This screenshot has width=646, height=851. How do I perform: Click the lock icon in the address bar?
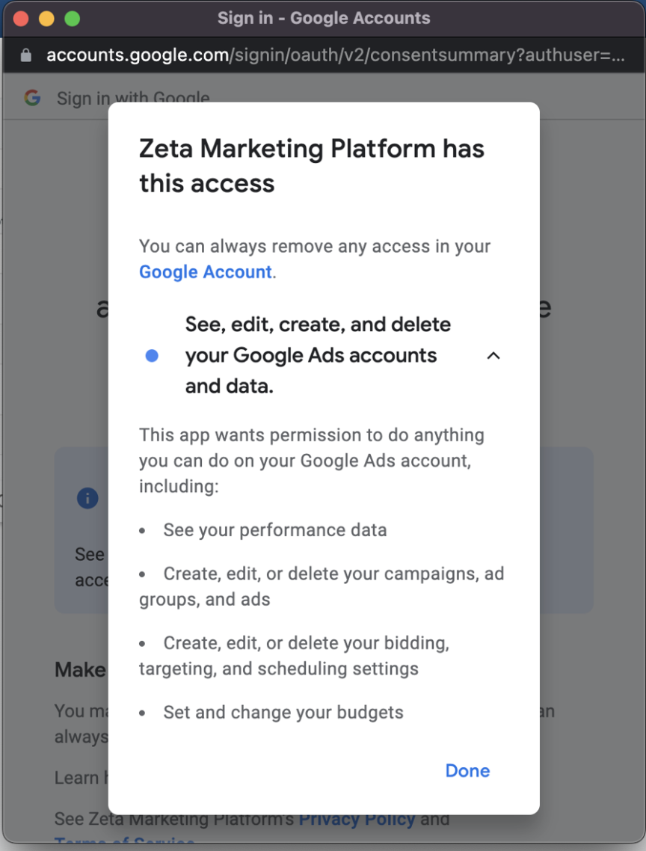(x=26, y=56)
